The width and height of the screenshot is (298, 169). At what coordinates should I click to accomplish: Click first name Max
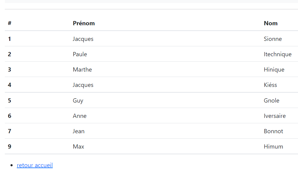79,146
